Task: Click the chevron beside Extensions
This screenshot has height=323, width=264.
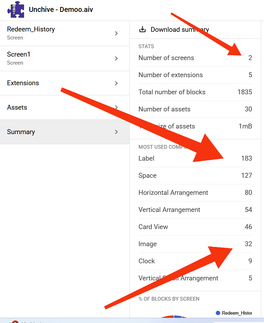Action: coord(116,83)
